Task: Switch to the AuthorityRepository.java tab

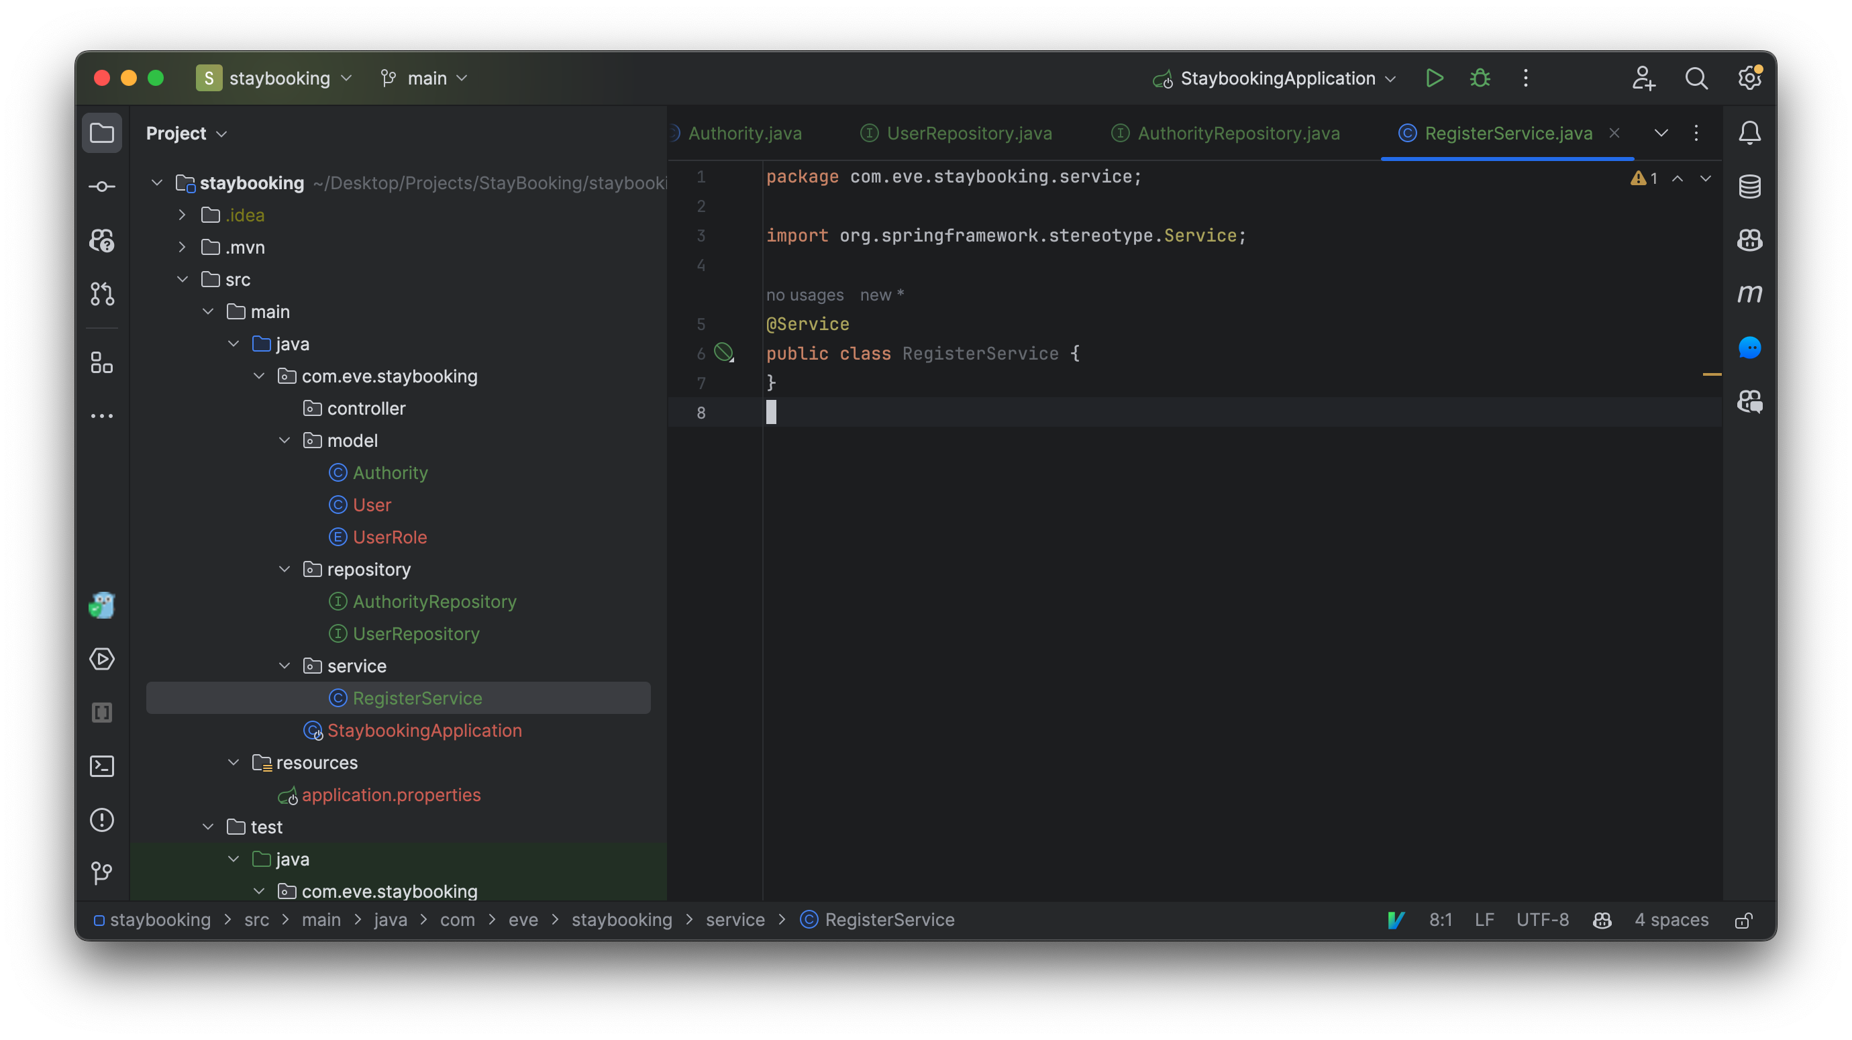Action: pos(1237,133)
